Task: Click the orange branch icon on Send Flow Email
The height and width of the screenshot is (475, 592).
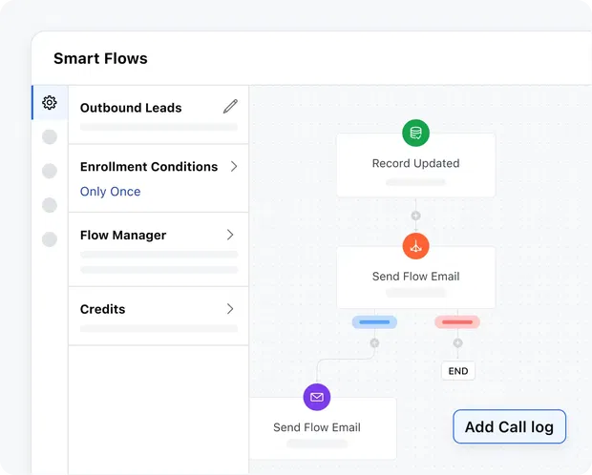Action: click(x=415, y=246)
